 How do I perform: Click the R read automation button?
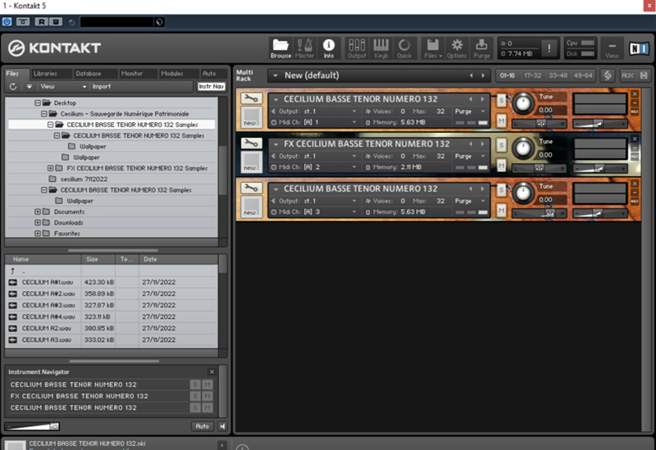pyautogui.click(x=41, y=22)
